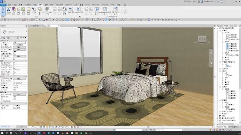The height and width of the screenshot is (135, 241).
Task: Switch to the V-Ray ribbon tab
Action: click(113, 5)
